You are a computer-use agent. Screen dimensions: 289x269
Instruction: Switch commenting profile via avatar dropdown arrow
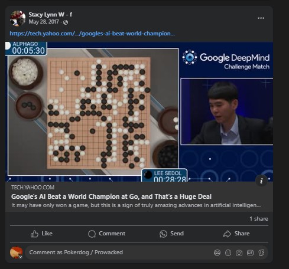click(20, 257)
